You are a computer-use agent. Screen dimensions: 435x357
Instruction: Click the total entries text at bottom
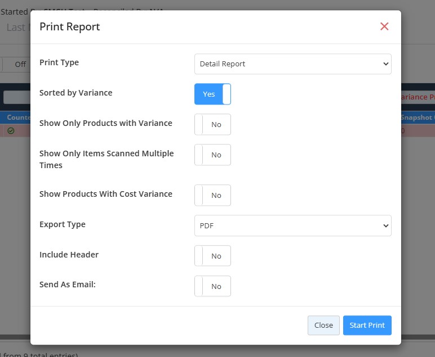pyautogui.click(x=39, y=354)
